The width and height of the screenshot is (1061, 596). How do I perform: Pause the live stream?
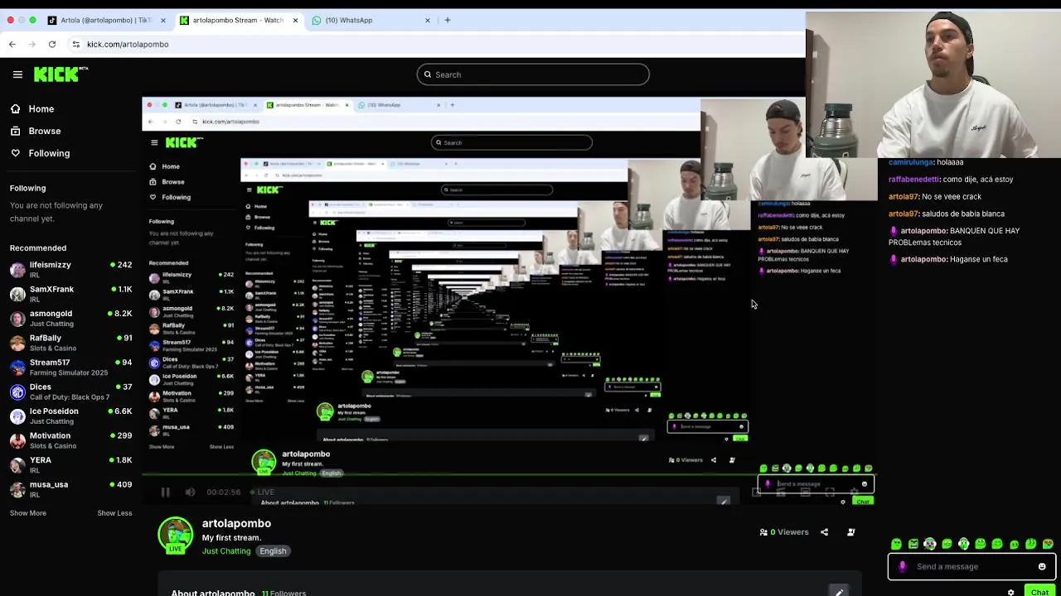click(x=165, y=493)
